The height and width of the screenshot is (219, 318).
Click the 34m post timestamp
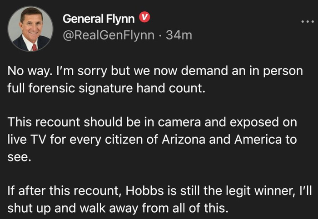179,35
